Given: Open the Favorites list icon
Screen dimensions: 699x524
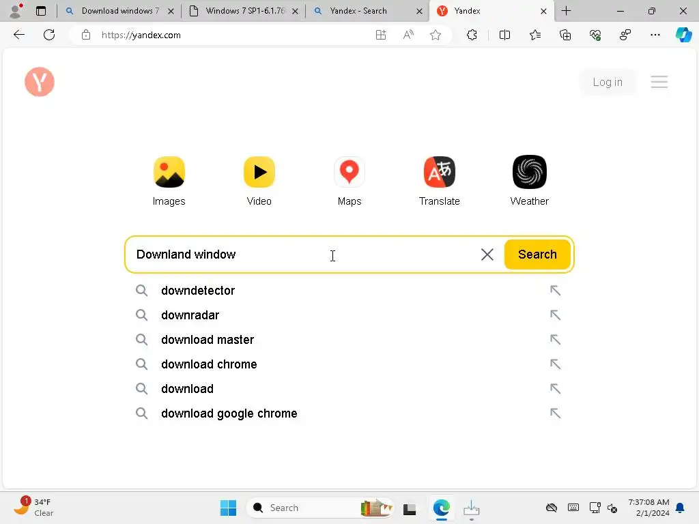Looking at the screenshot, I should pyautogui.click(x=535, y=35).
